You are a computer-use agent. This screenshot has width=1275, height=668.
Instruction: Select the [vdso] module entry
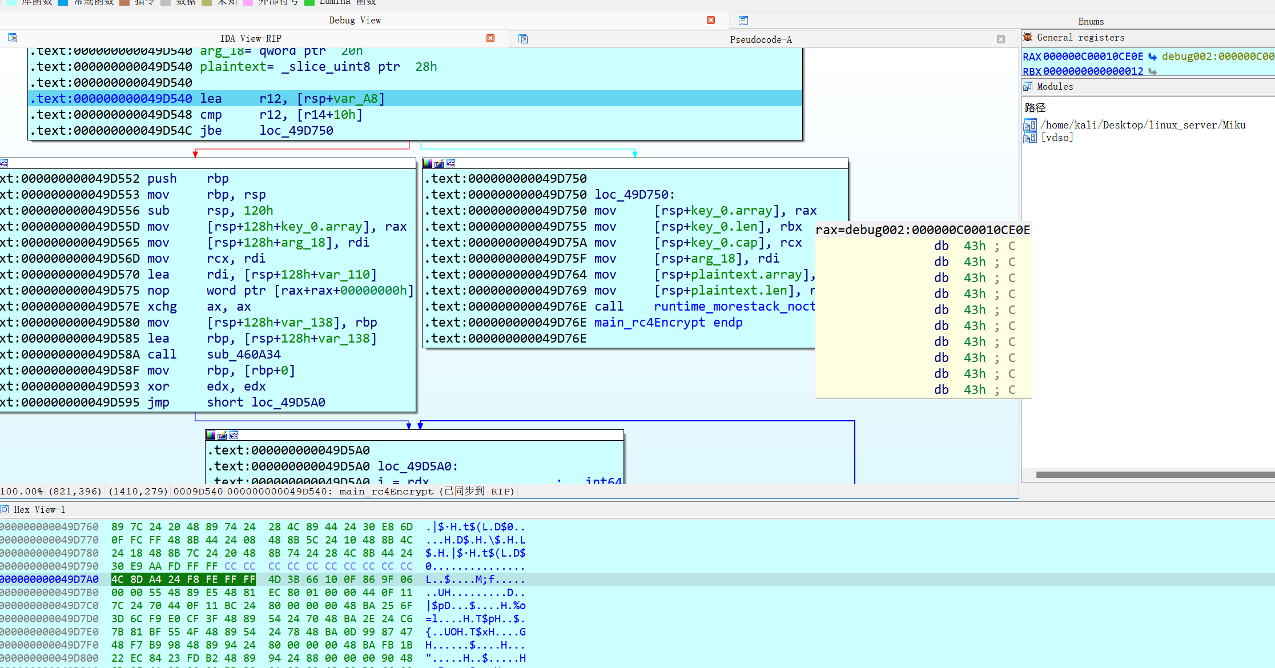[1057, 138]
